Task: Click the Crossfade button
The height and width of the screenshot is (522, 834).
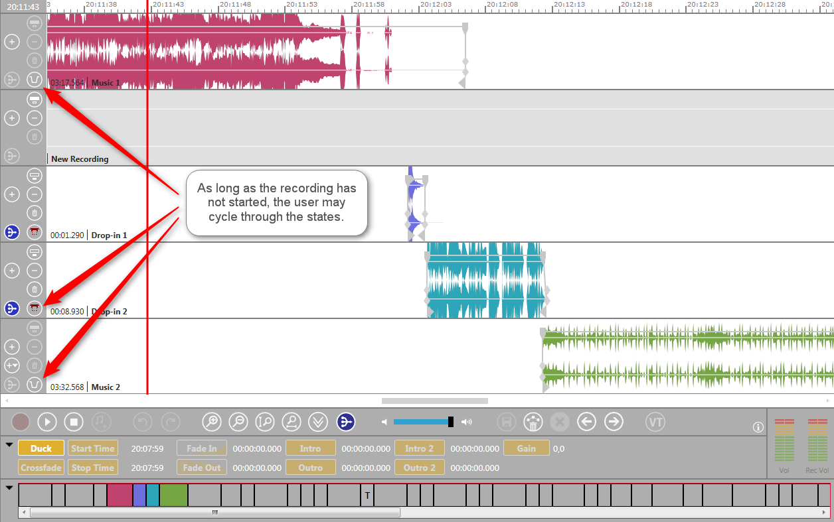Action: point(41,468)
